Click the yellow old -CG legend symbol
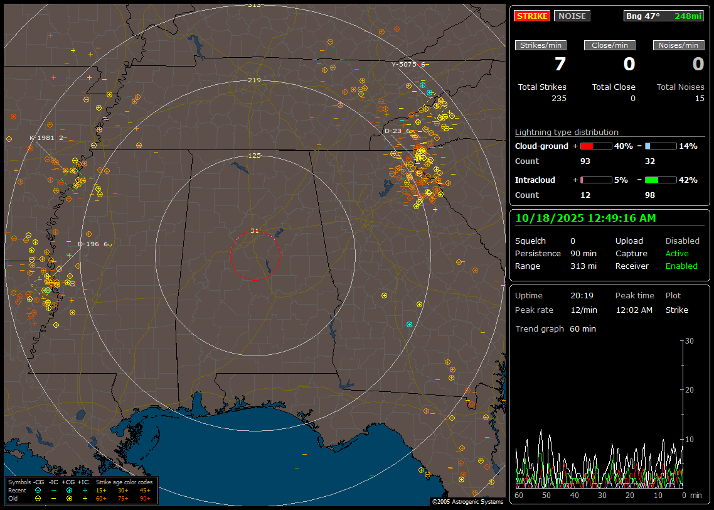714x510 pixels. [x=38, y=498]
